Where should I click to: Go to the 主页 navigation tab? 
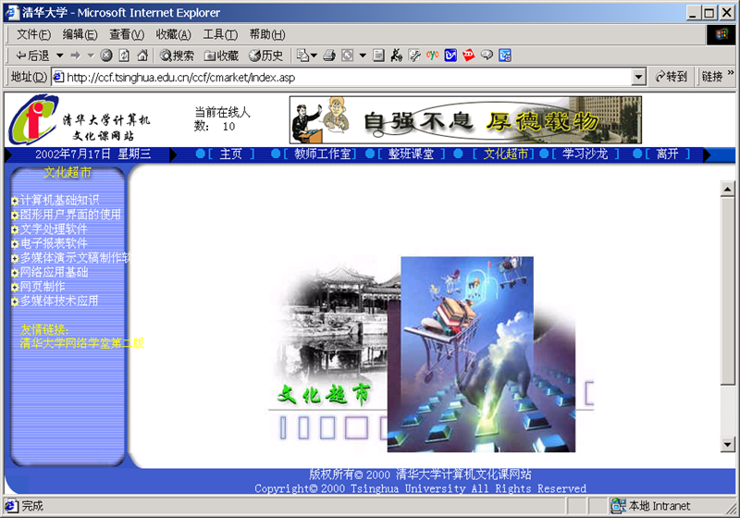(230, 154)
